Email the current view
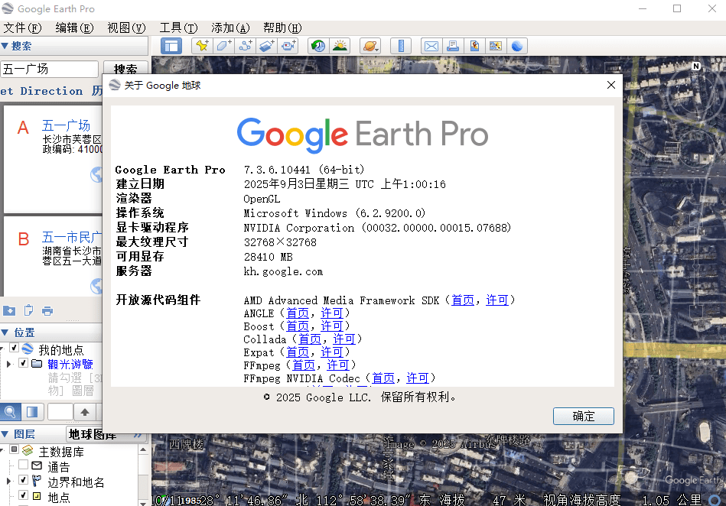726x506 pixels. tap(431, 45)
